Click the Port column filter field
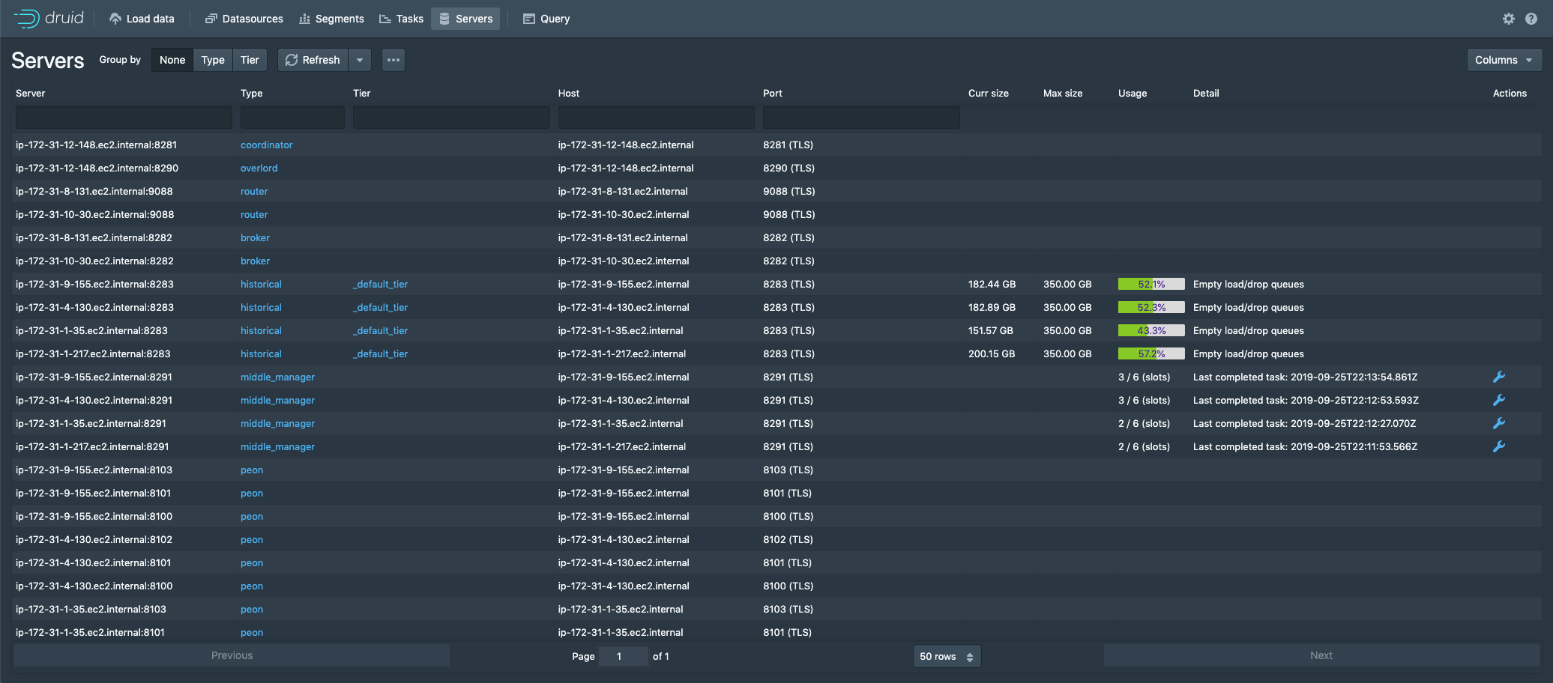Screen dimensions: 1553x683 pos(861,118)
